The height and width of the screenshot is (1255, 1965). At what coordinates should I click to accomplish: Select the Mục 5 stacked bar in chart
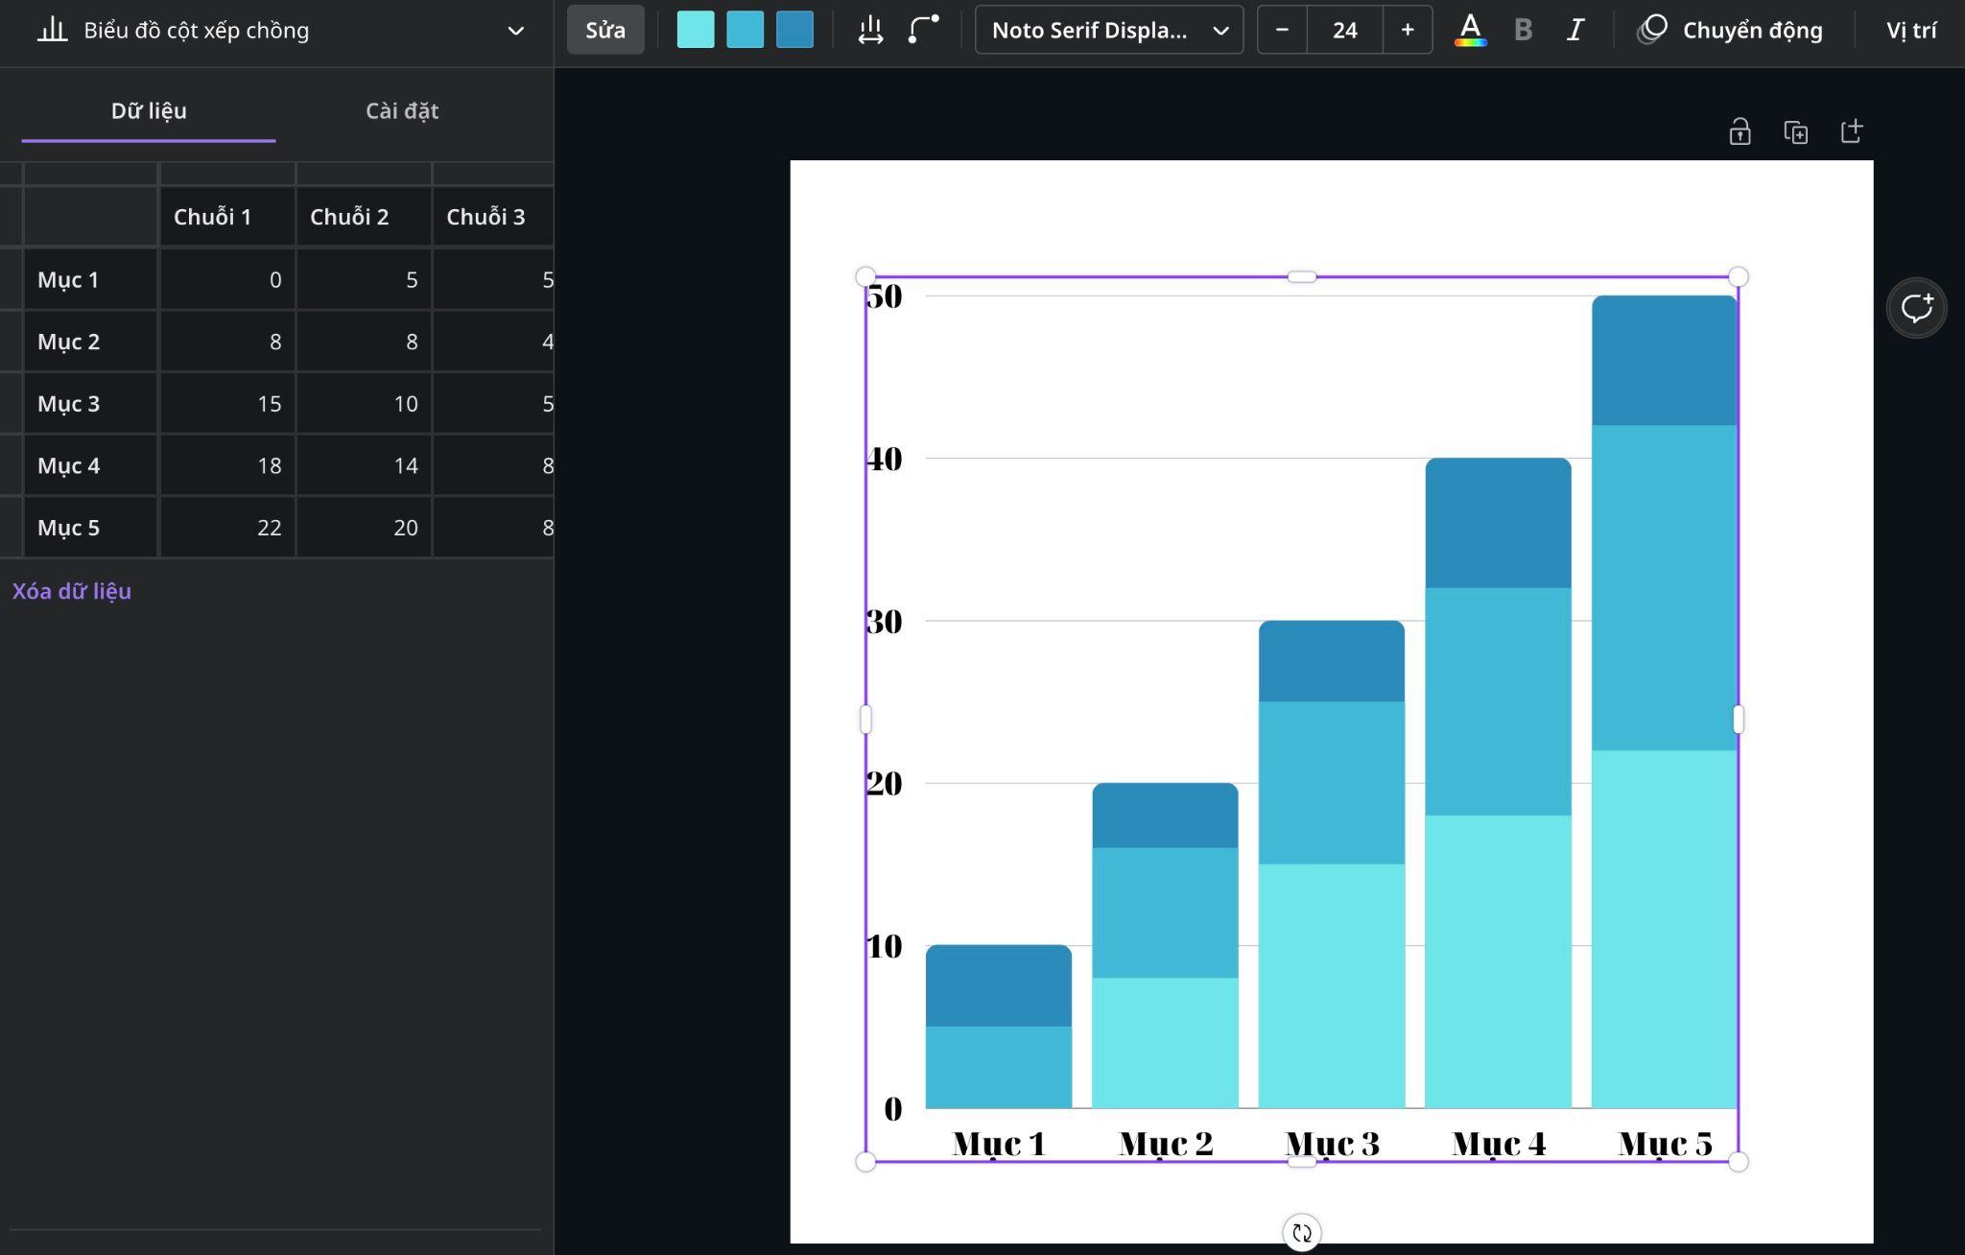pos(1664,701)
